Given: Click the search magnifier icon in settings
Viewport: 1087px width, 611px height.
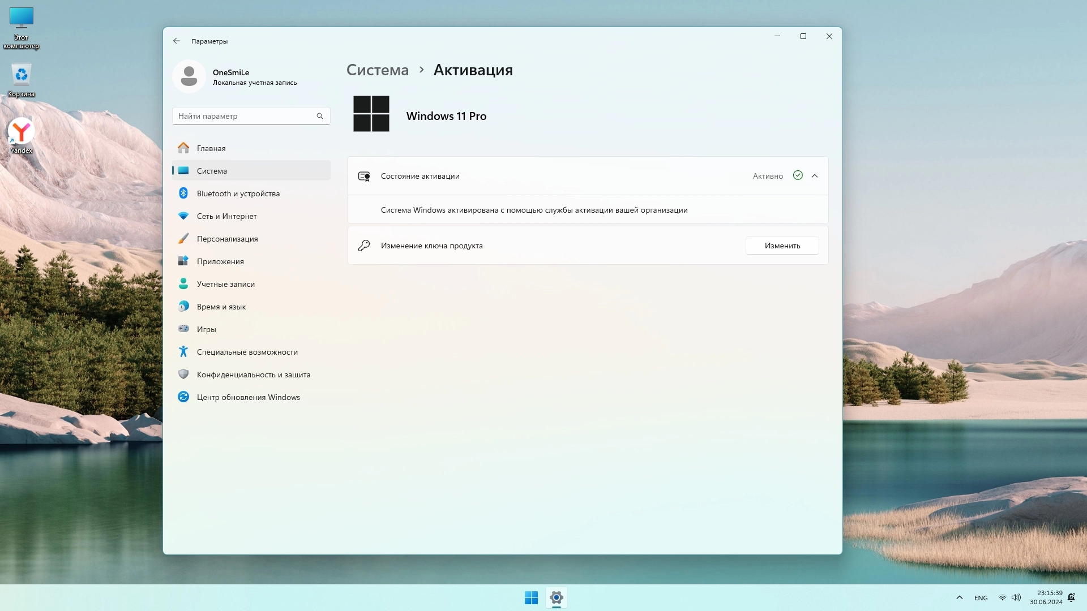Looking at the screenshot, I should (x=320, y=116).
